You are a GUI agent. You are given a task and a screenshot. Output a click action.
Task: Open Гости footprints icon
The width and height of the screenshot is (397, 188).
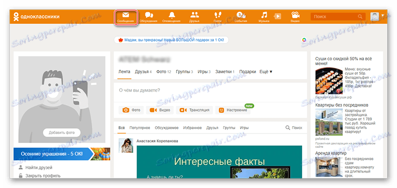click(x=217, y=17)
